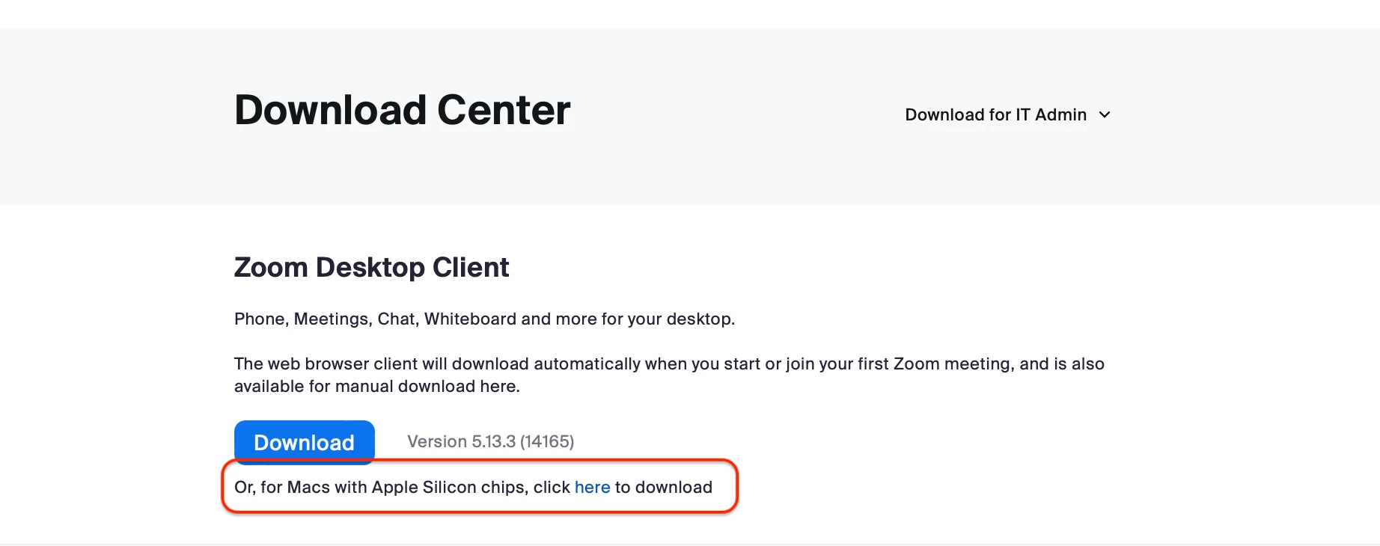The height and width of the screenshot is (546, 1380).
Task: Click the word "Zoom" in the section heading
Action: [271, 268]
